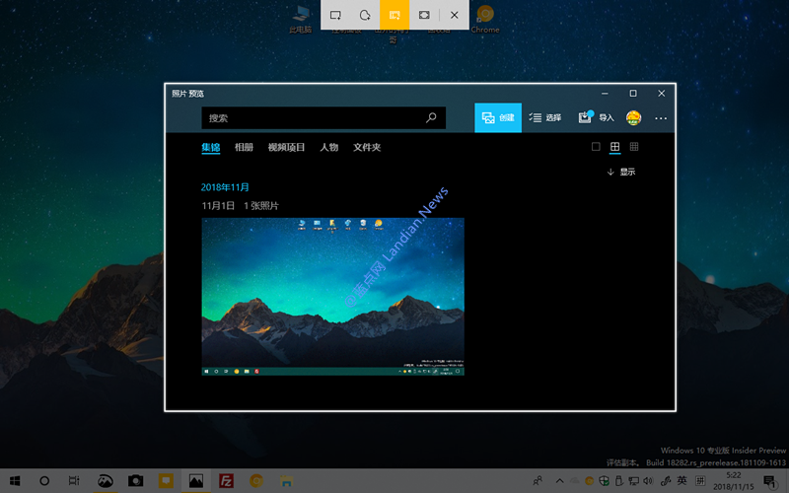Switch to the 文件夹 tab
Image resolution: width=789 pixels, height=493 pixels.
(367, 147)
